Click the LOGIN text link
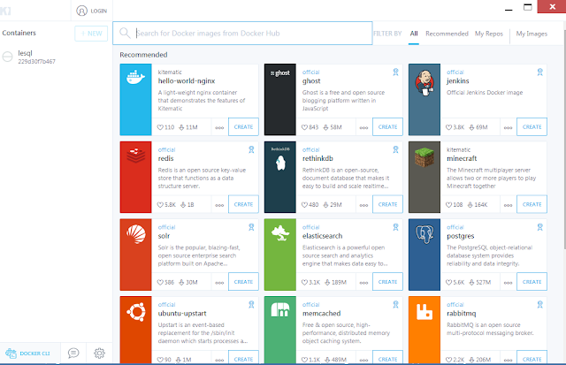 98,11
